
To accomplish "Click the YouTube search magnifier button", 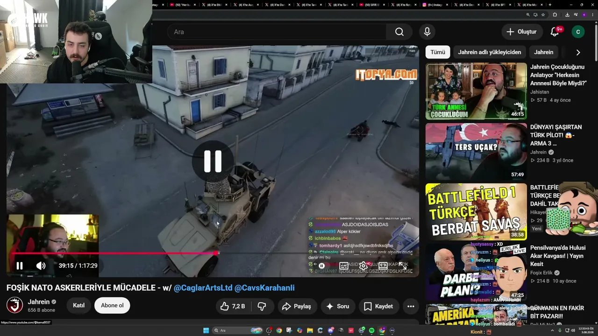I will click(399, 32).
